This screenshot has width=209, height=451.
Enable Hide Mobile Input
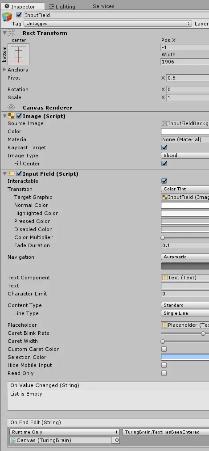pos(164,365)
